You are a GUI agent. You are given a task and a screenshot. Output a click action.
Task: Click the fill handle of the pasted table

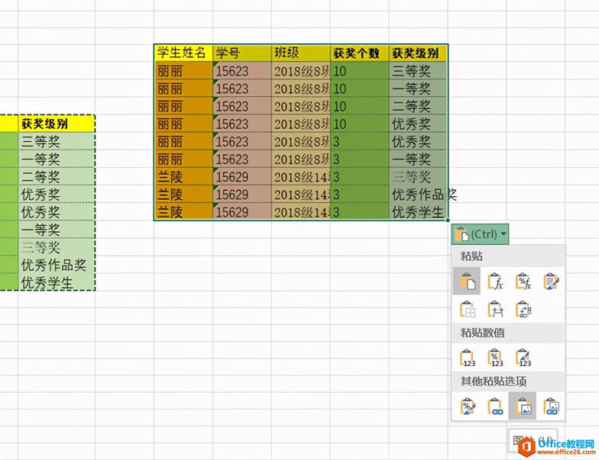448,220
